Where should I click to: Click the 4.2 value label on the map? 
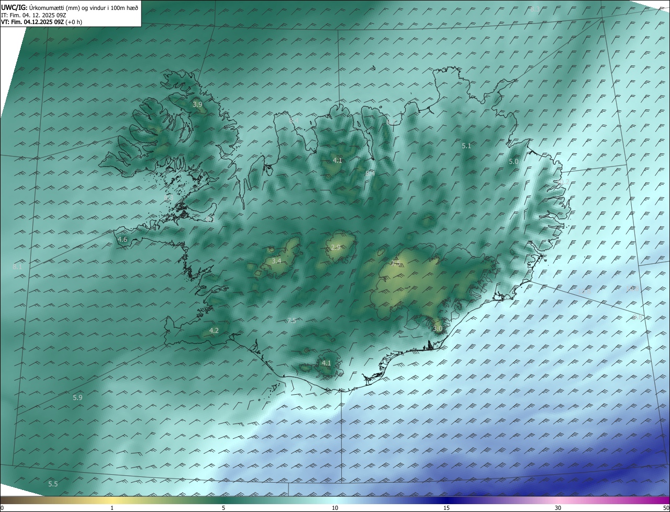click(x=214, y=330)
